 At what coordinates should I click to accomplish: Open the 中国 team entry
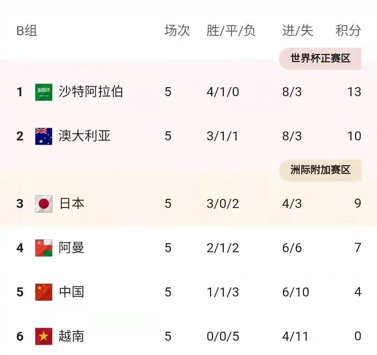(72, 292)
